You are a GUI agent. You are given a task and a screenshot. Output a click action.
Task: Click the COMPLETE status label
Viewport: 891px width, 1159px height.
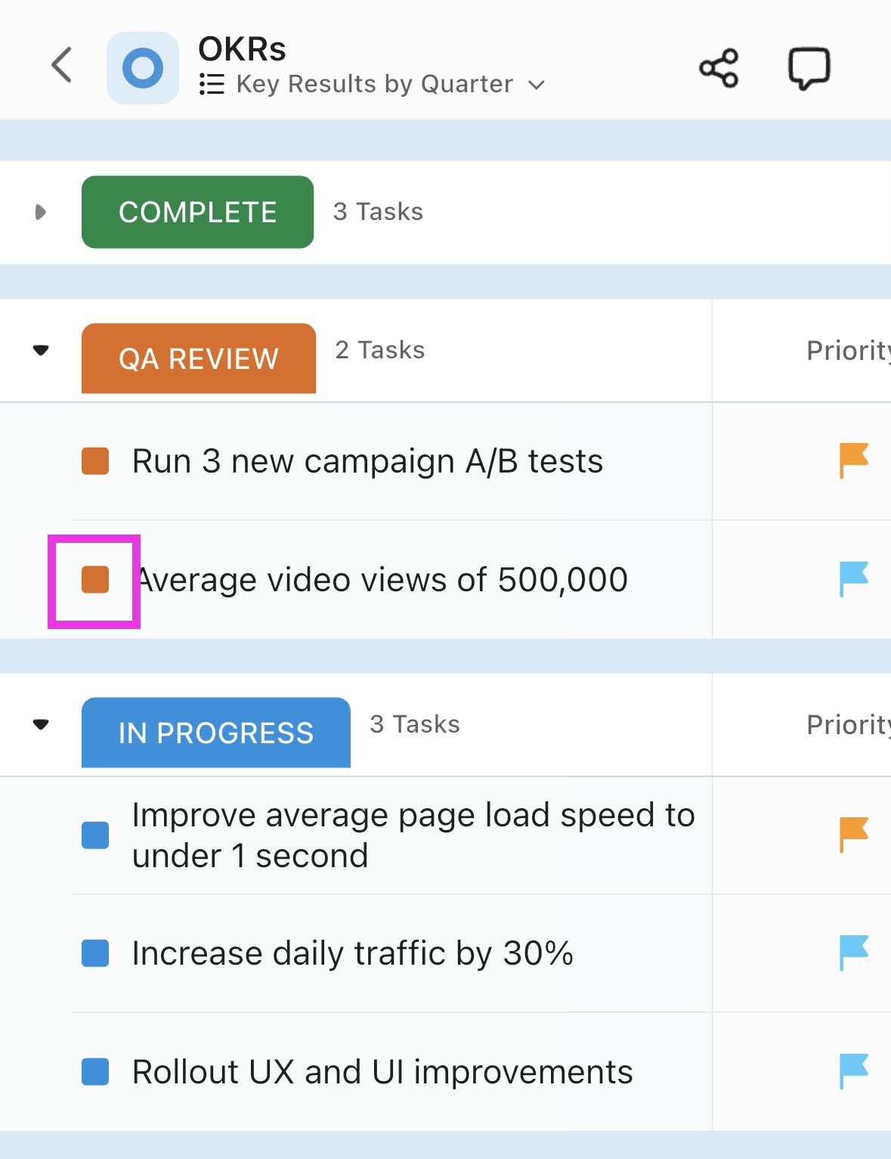197,212
